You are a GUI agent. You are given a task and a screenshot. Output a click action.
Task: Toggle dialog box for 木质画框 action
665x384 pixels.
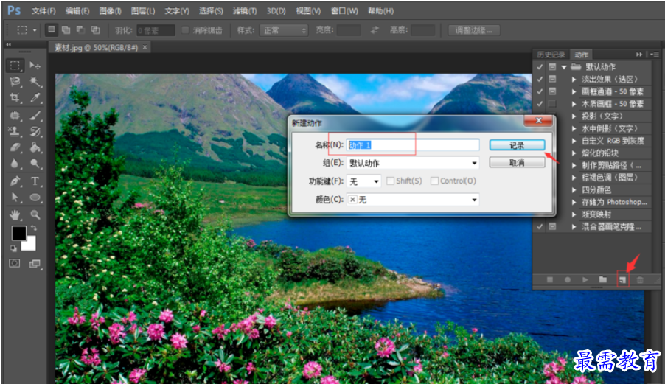point(552,104)
